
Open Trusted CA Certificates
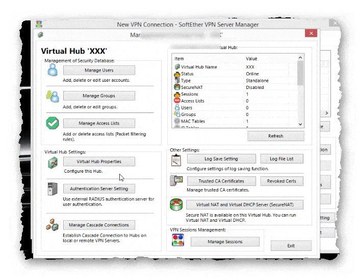pos(221,181)
